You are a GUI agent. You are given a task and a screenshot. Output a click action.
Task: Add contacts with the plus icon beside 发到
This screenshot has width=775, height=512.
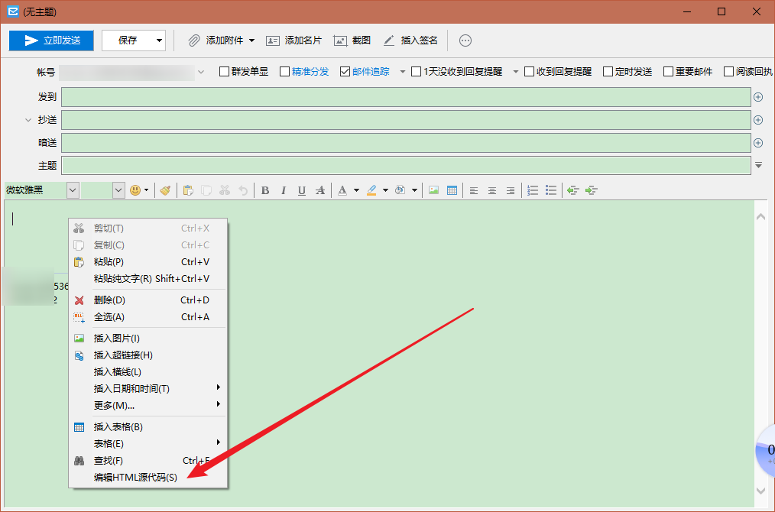758,97
